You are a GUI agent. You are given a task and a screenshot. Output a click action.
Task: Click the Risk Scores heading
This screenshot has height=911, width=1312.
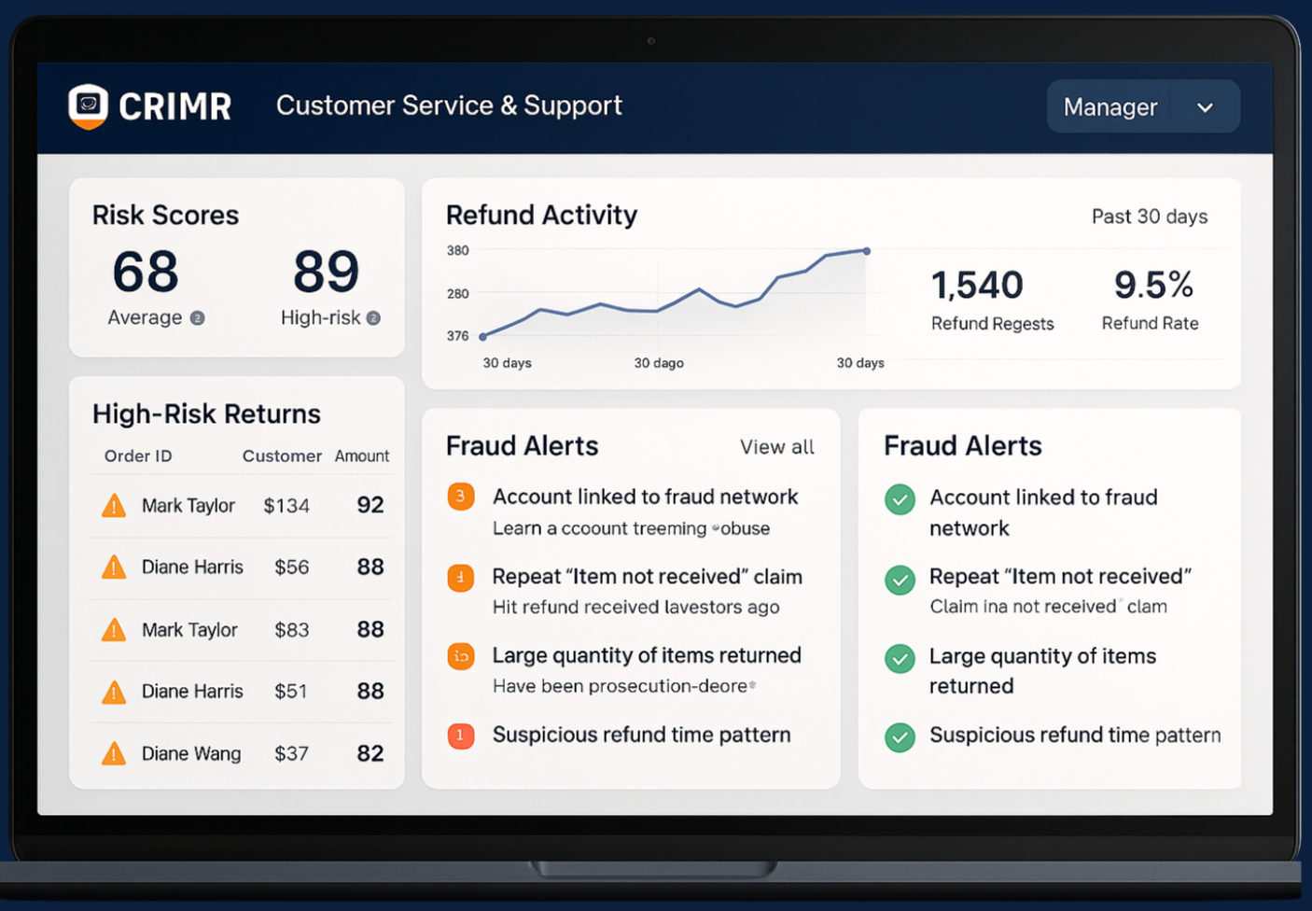click(x=165, y=216)
